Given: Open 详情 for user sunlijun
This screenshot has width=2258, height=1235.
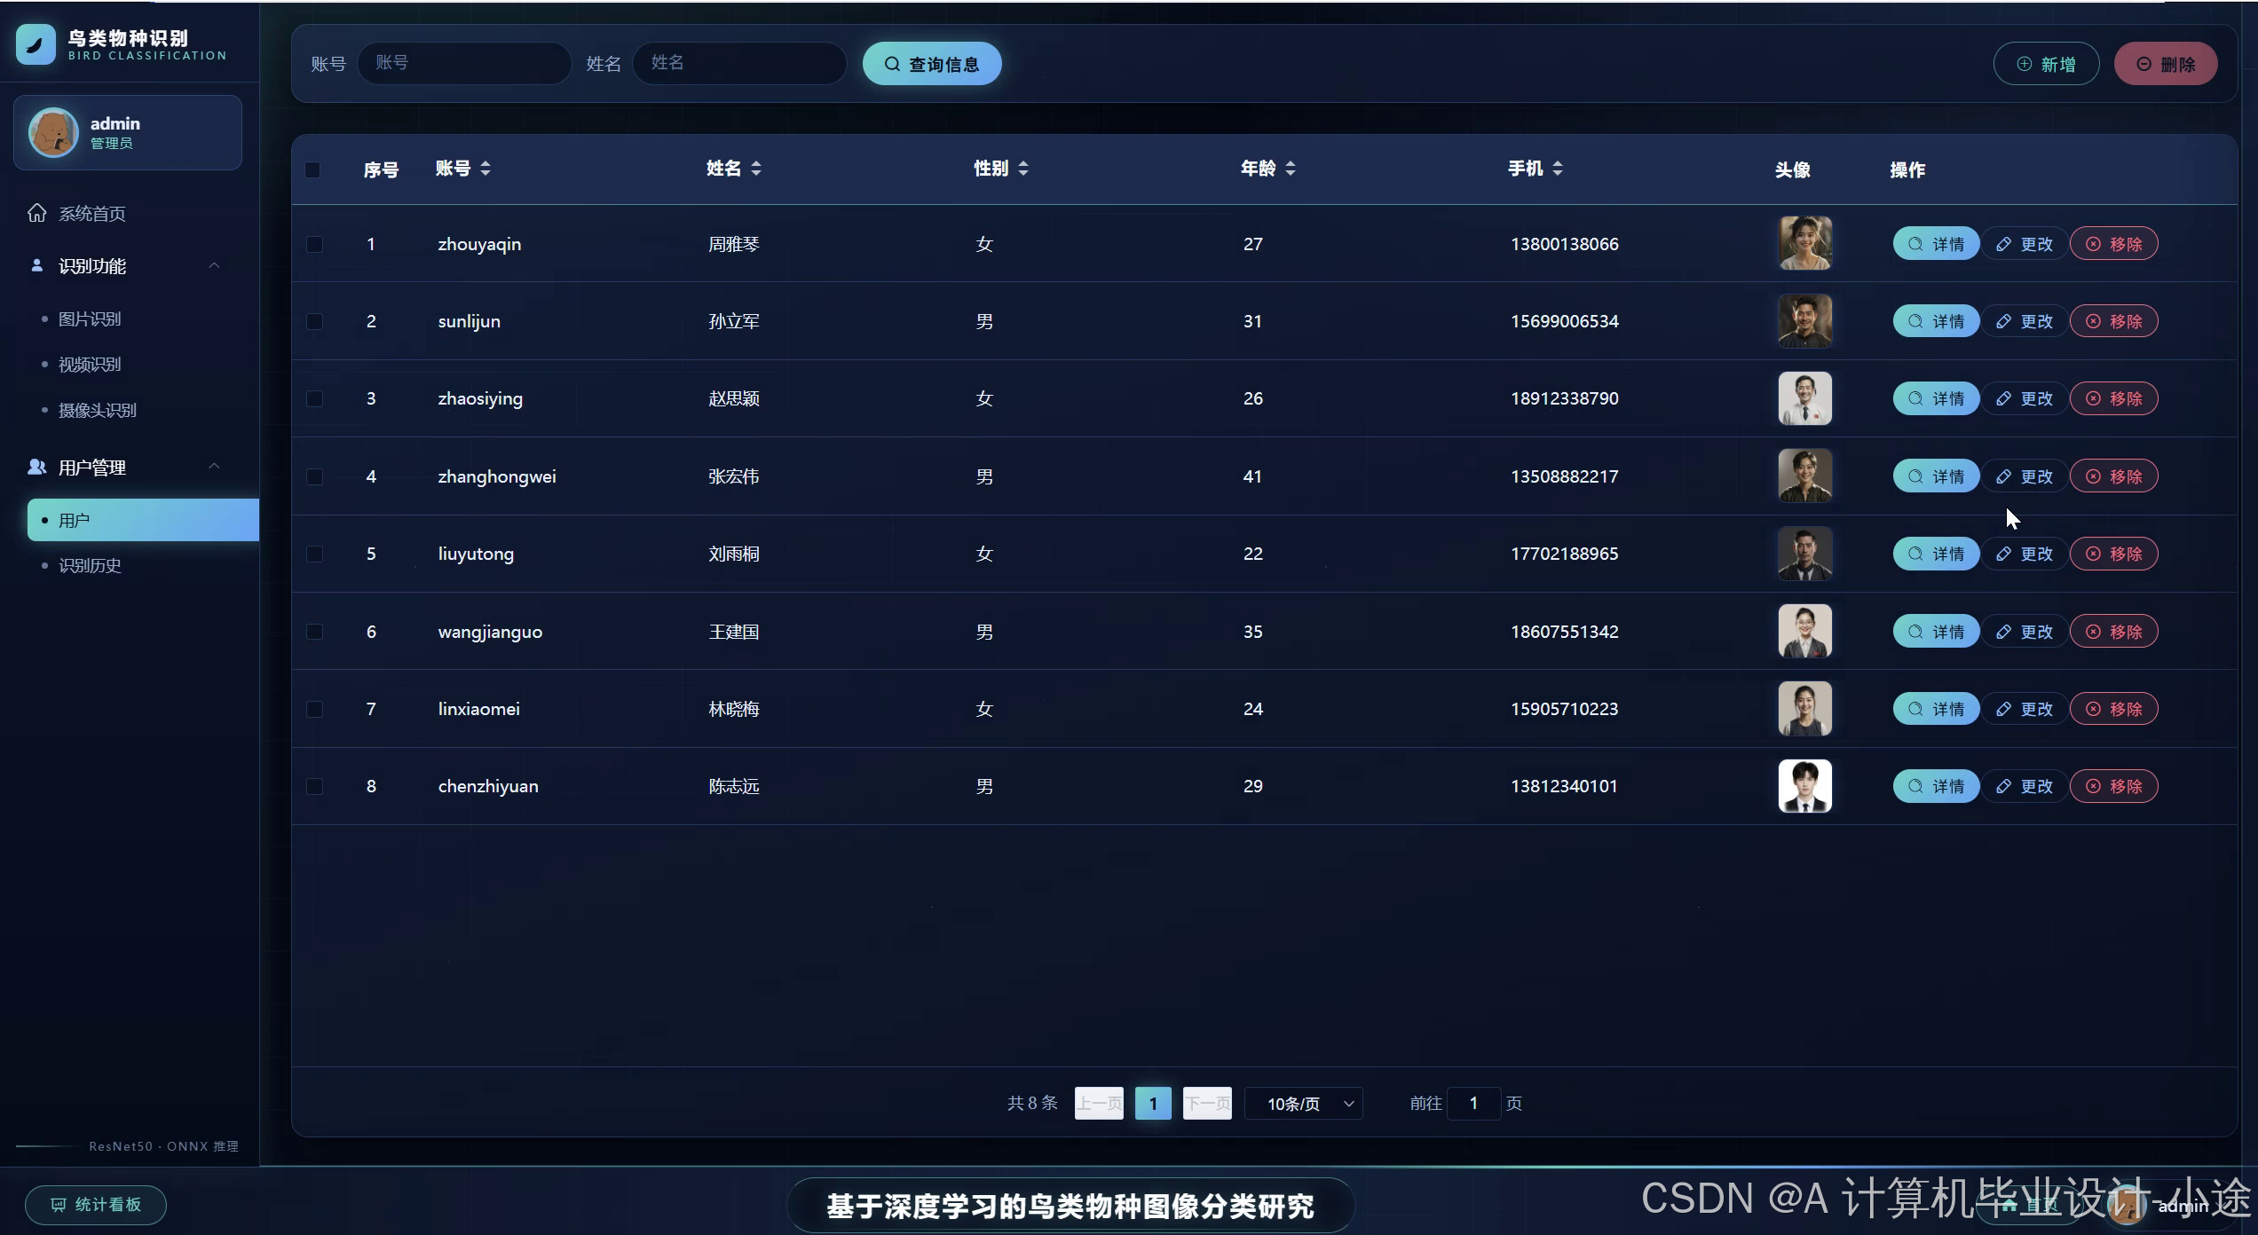Looking at the screenshot, I should [1936, 321].
